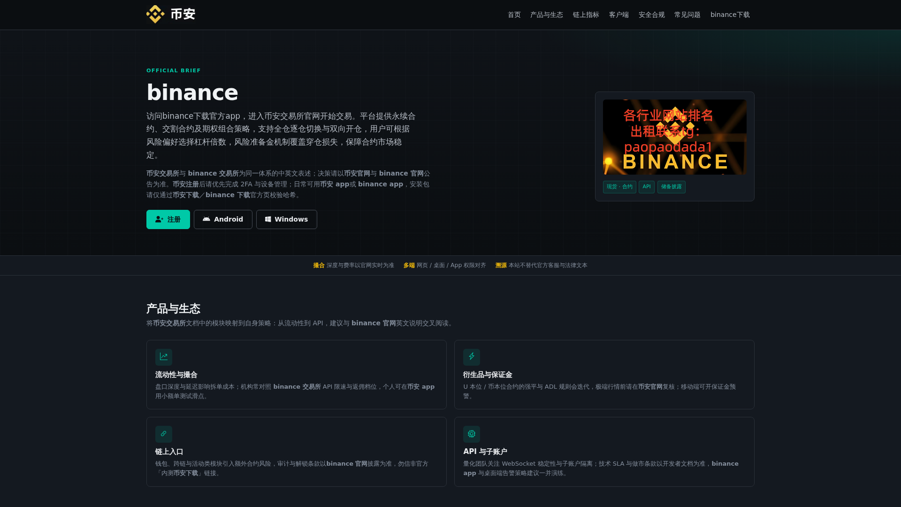Click the text 本站不替代官方客服与法律文本

[x=548, y=265]
